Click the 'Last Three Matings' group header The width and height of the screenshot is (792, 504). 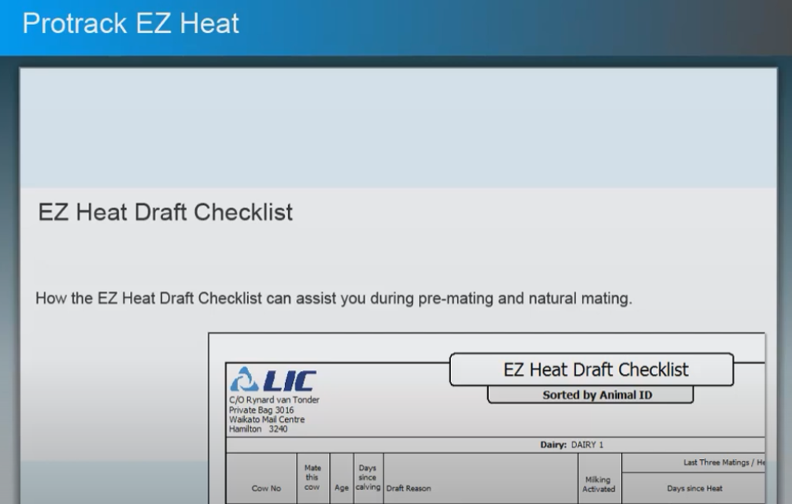pyautogui.click(x=724, y=462)
